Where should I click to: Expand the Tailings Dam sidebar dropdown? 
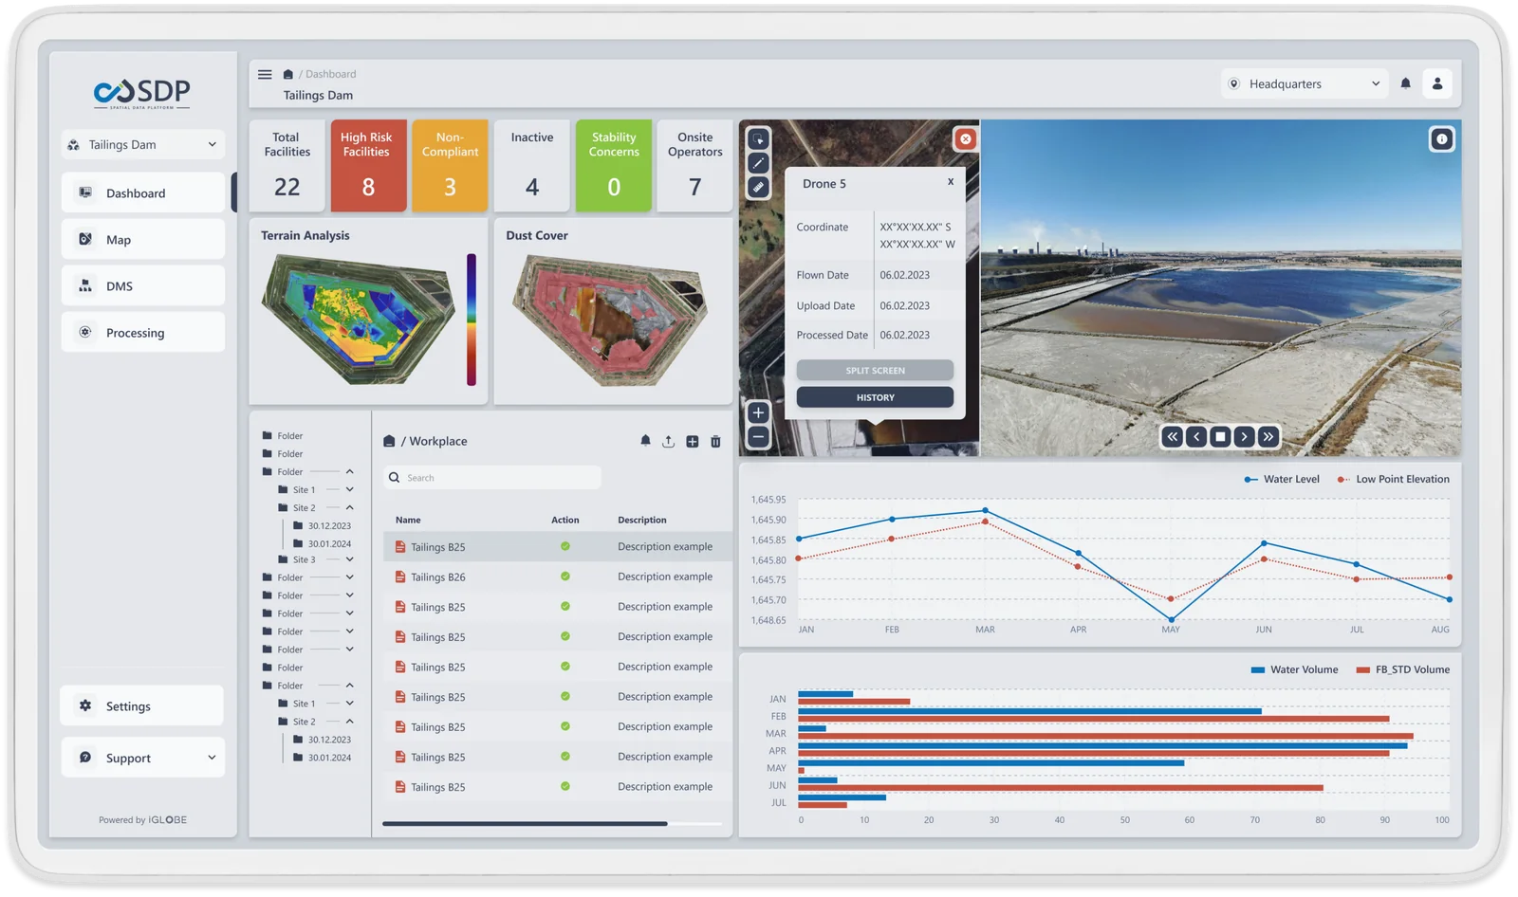click(143, 145)
